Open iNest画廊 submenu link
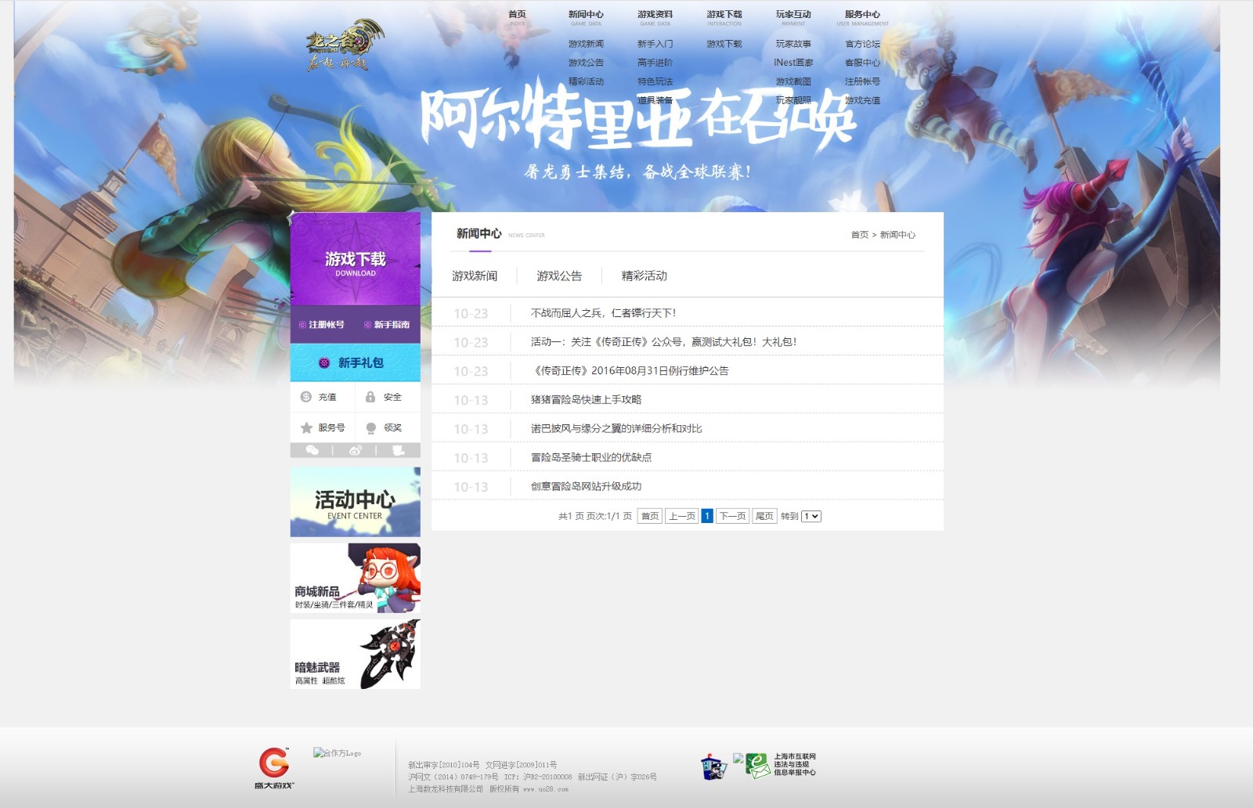The width and height of the screenshot is (1253, 808). pos(793,63)
